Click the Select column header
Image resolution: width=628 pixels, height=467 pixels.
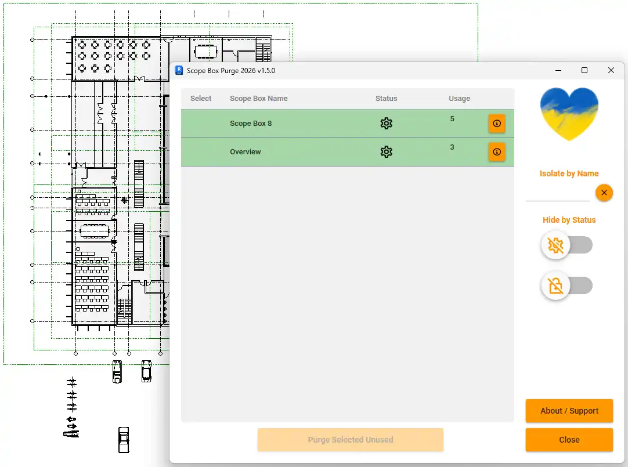[x=201, y=99]
